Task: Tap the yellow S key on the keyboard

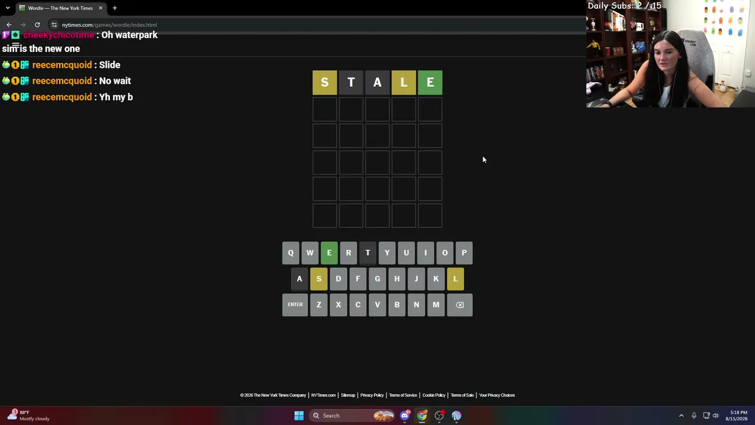Action: [x=319, y=279]
